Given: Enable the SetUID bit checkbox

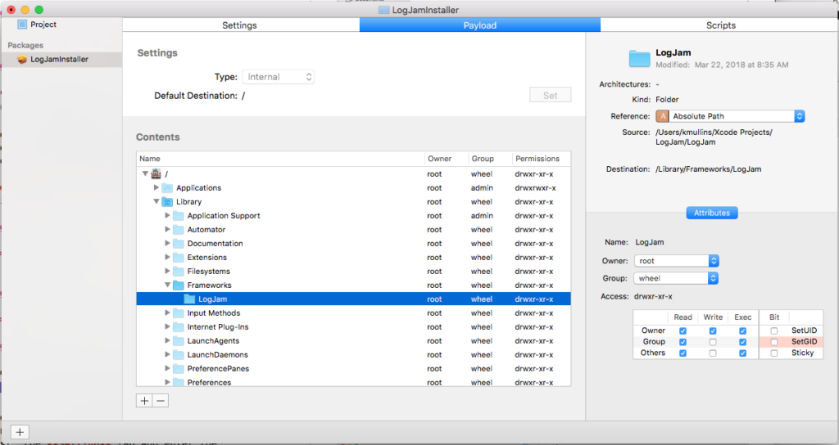Looking at the screenshot, I should point(774,330).
